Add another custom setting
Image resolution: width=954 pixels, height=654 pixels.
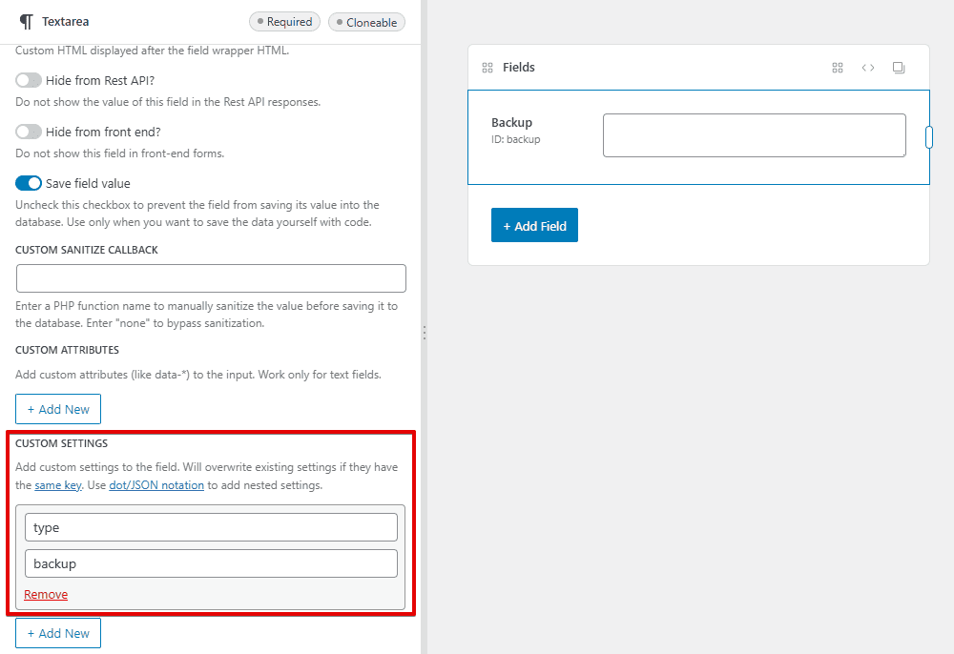tap(57, 632)
